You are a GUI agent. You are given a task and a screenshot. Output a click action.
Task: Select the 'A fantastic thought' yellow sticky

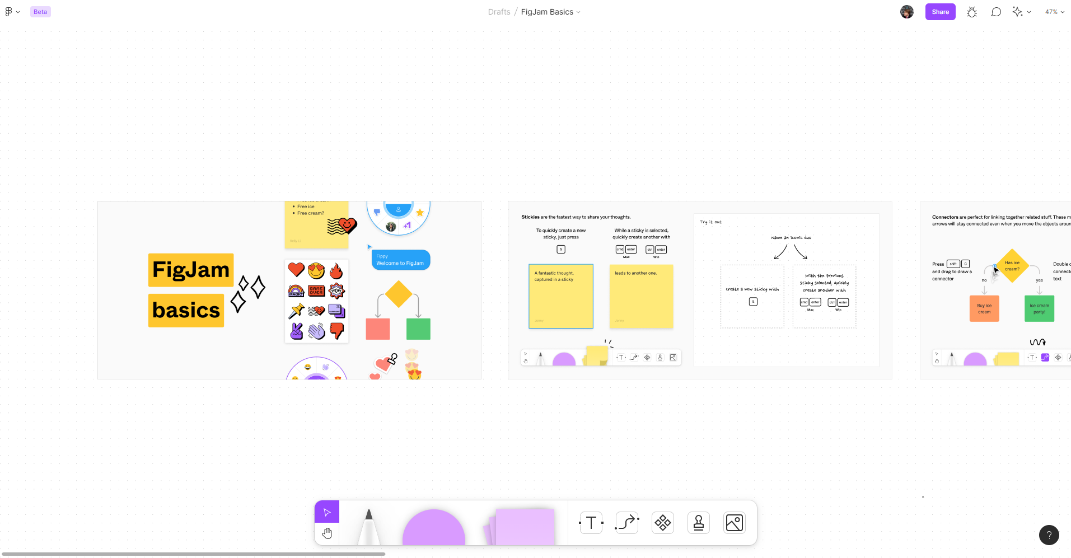pos(561,296)
